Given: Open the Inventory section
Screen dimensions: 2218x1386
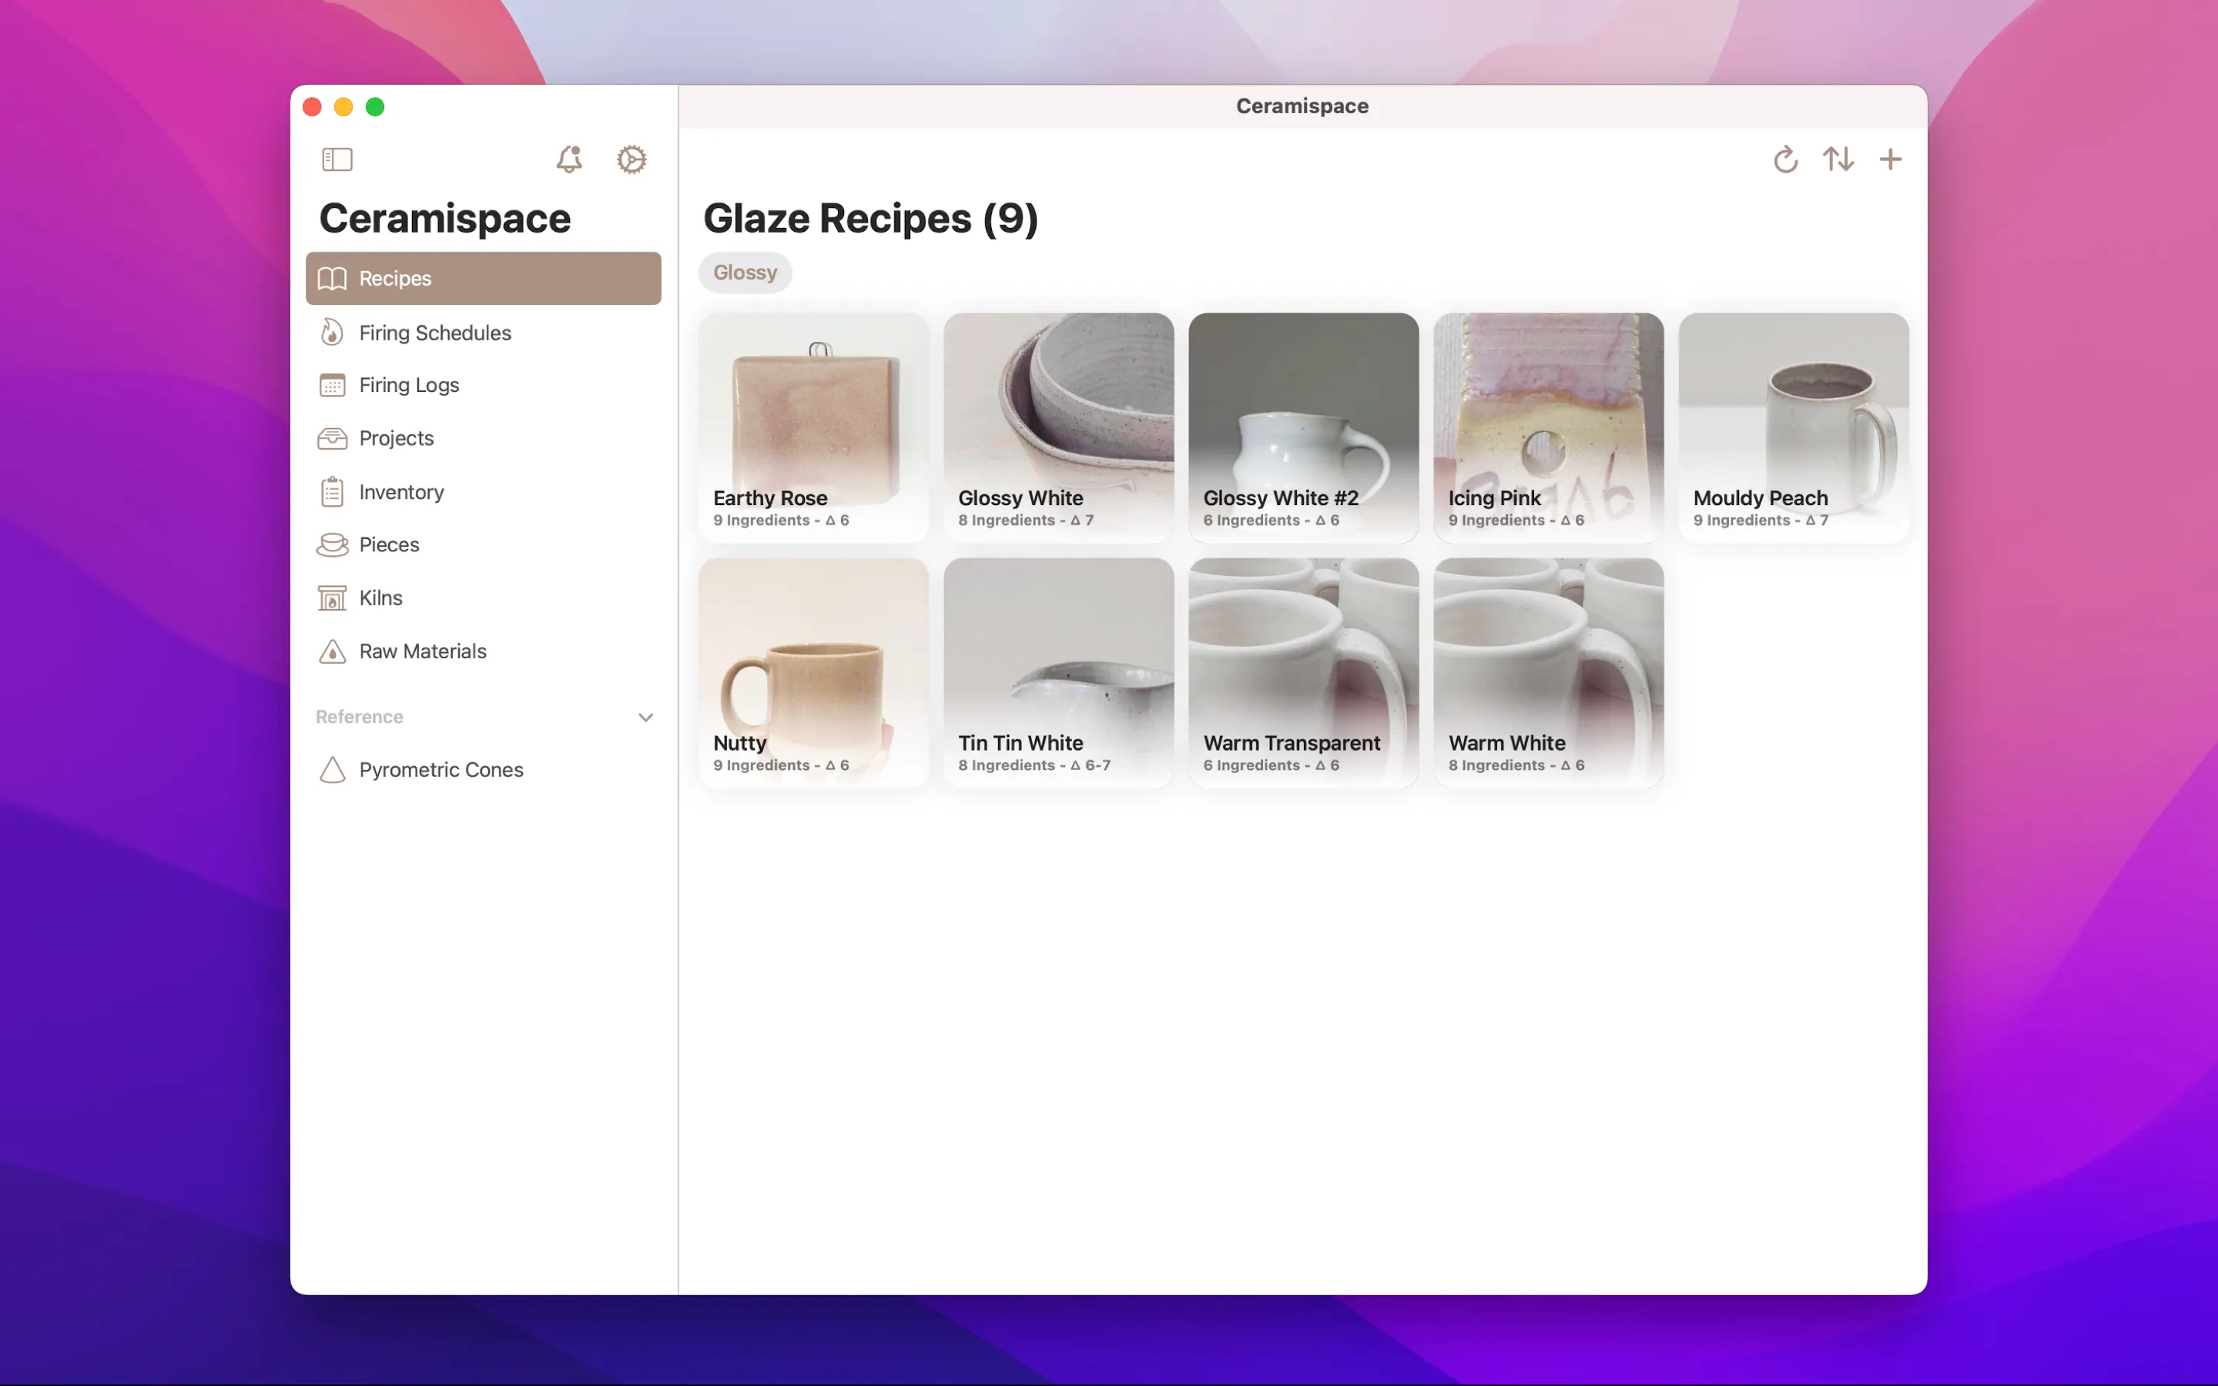Looking at the screenshot, I should point(401,492).
